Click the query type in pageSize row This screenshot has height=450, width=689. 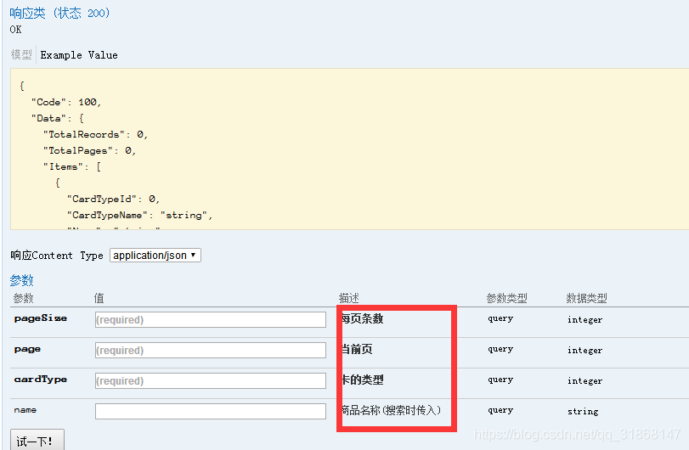tap(500, 318)
